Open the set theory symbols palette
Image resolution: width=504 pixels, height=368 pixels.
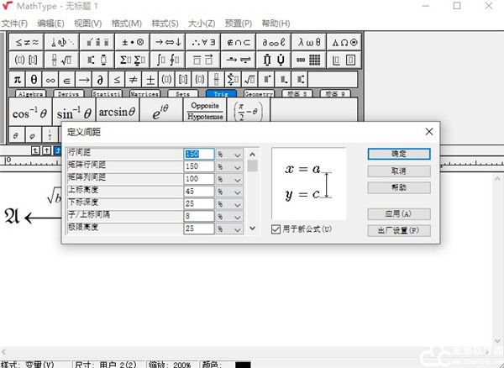point(244,40)
